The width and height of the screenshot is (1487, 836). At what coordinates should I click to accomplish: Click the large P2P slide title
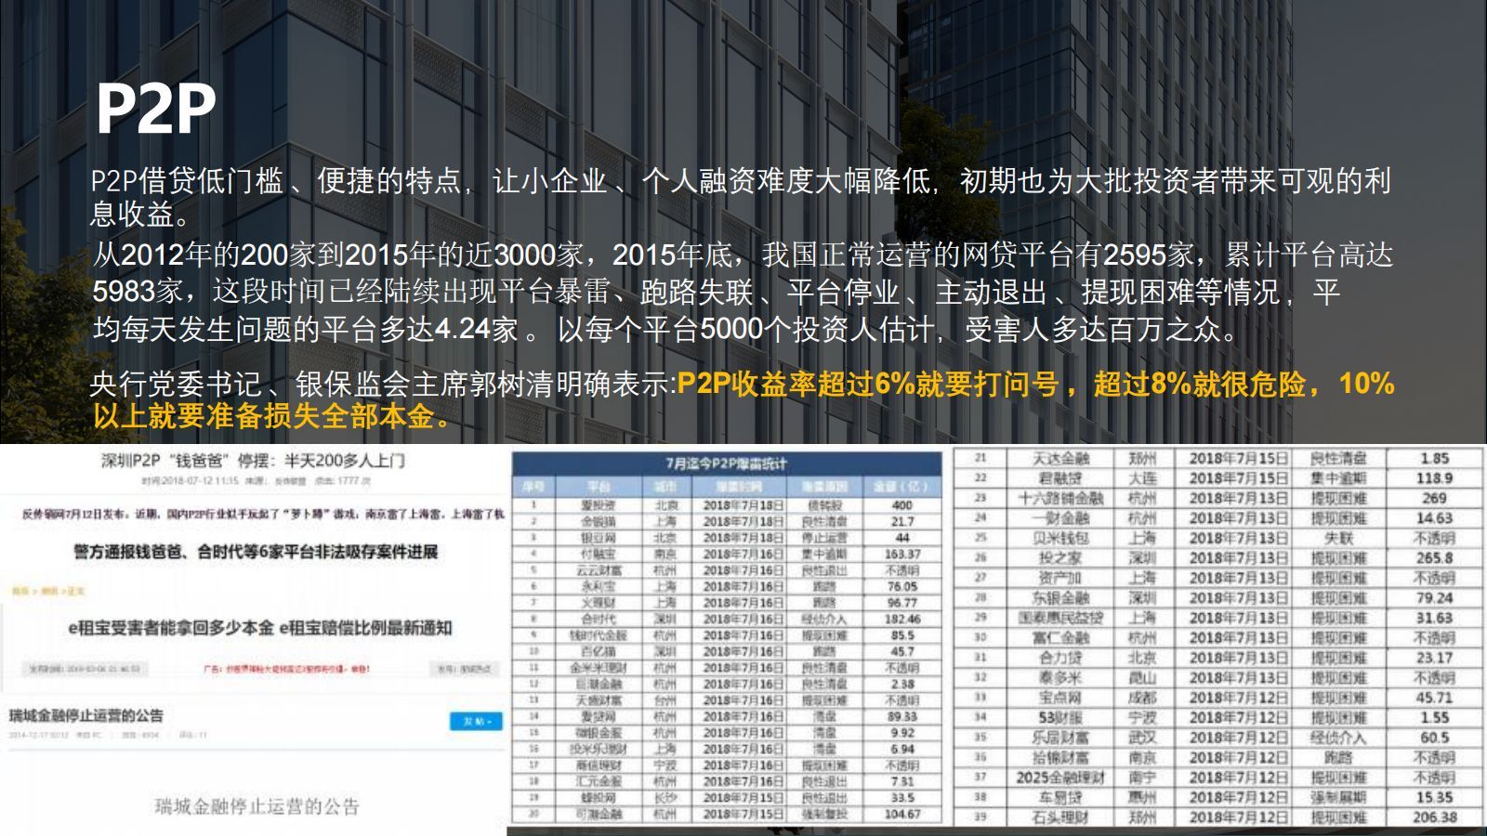tap(155, 109)
